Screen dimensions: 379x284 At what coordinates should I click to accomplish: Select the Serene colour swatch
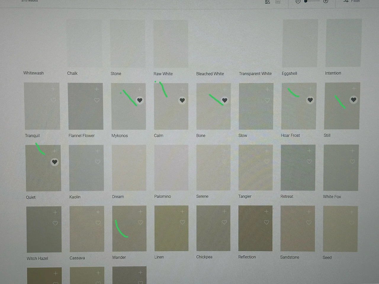point(213,167)
